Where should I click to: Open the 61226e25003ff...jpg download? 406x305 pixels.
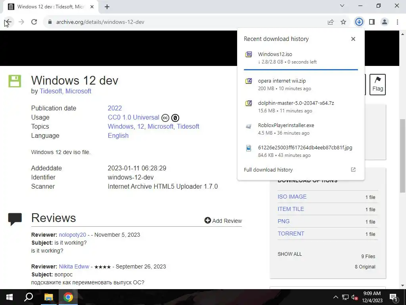coord(301,151)
